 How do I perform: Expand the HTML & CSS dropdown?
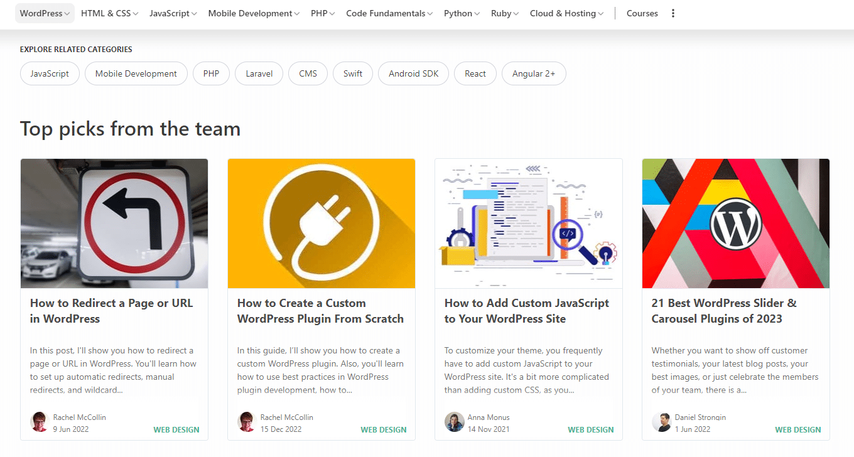click(109, 13)
